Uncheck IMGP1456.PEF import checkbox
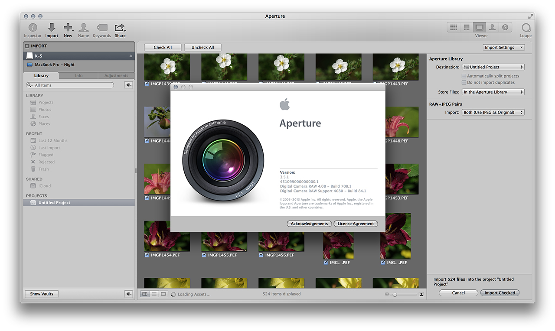Image resolution: width=555 pixels, height=331 pixels. coord(261,255)
